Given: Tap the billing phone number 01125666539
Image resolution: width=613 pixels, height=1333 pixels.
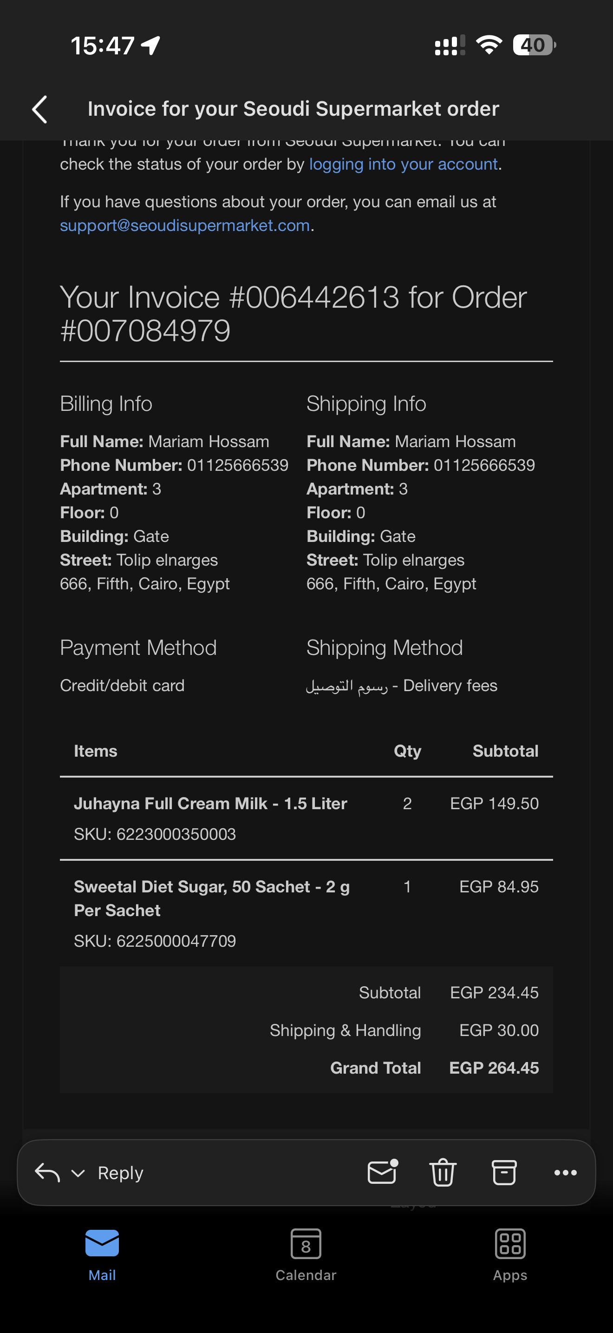Looking at the screenshot, I should (237, 465).
